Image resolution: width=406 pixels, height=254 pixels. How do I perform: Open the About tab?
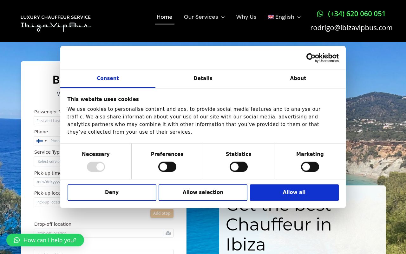click(298, 78)
